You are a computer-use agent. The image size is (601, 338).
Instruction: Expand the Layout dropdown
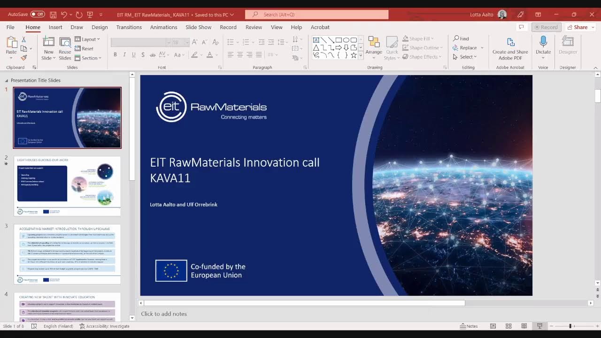(x=87, y=39)
